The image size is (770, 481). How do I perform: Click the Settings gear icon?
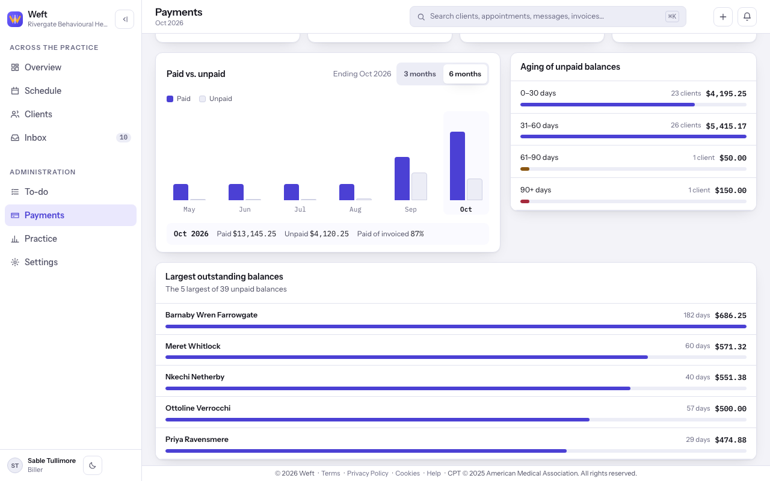[x=15, y=262]
